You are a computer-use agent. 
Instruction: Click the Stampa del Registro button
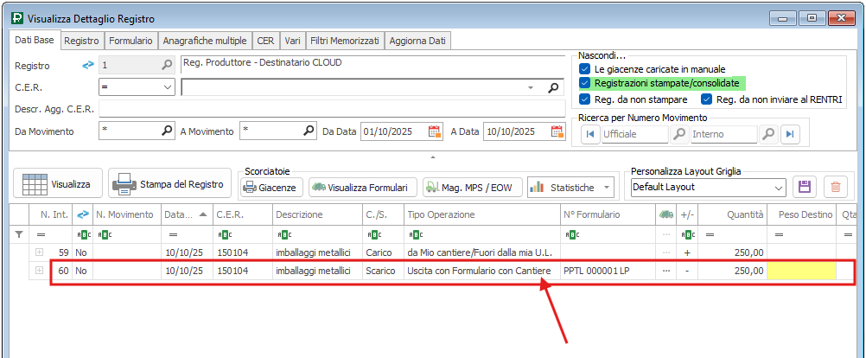click(170, 184)
